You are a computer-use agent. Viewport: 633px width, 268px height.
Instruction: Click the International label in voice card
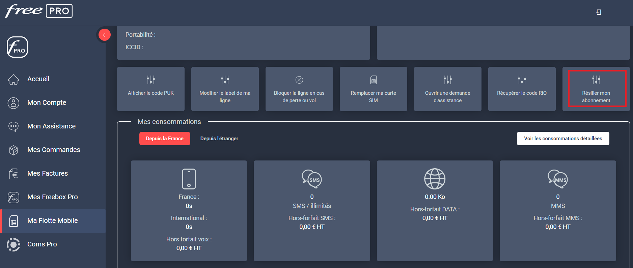click(x=189, y=218)
